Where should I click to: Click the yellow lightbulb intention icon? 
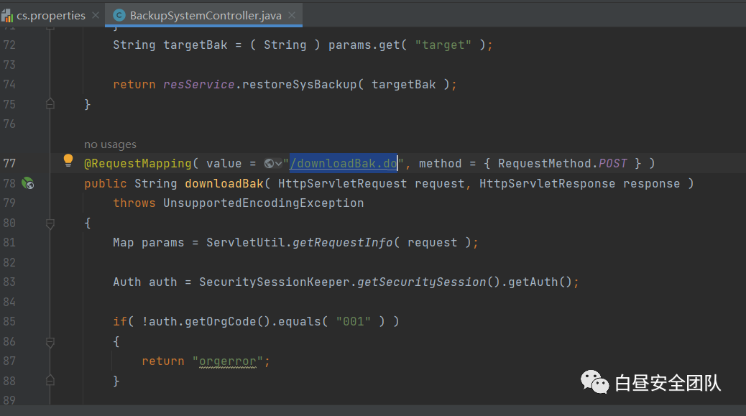pos(68,160)
